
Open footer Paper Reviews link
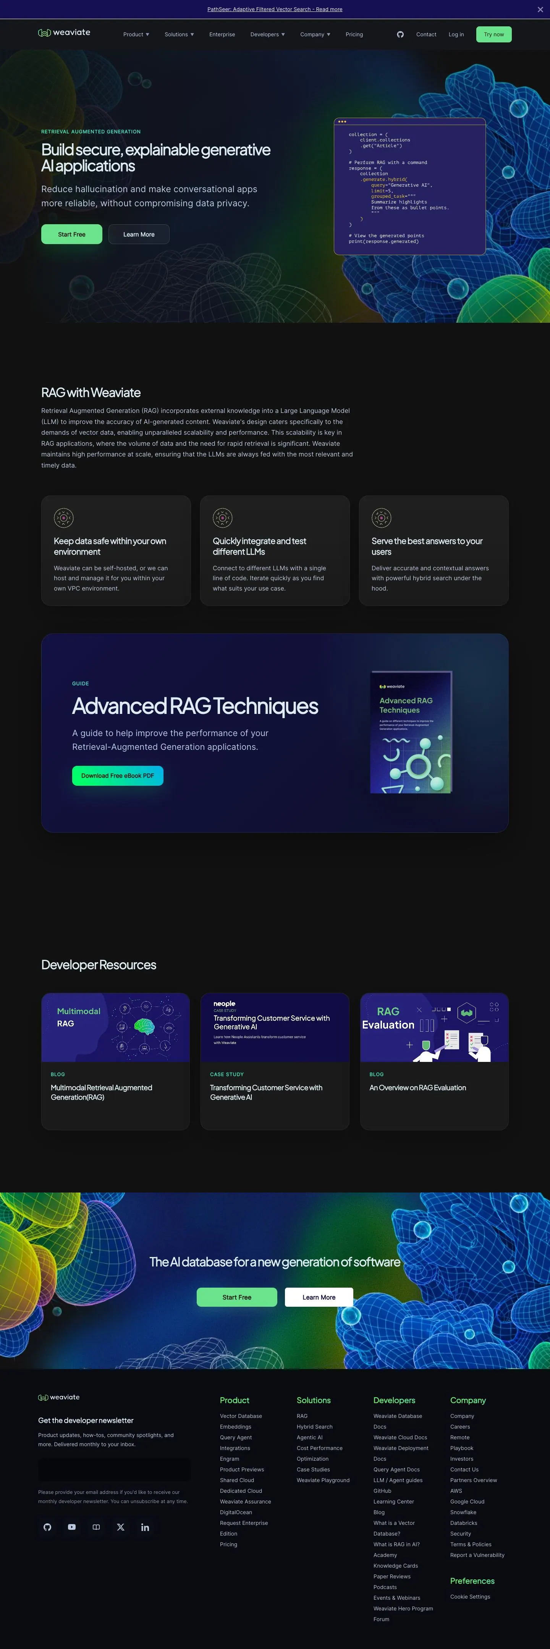coord(392,1576)
